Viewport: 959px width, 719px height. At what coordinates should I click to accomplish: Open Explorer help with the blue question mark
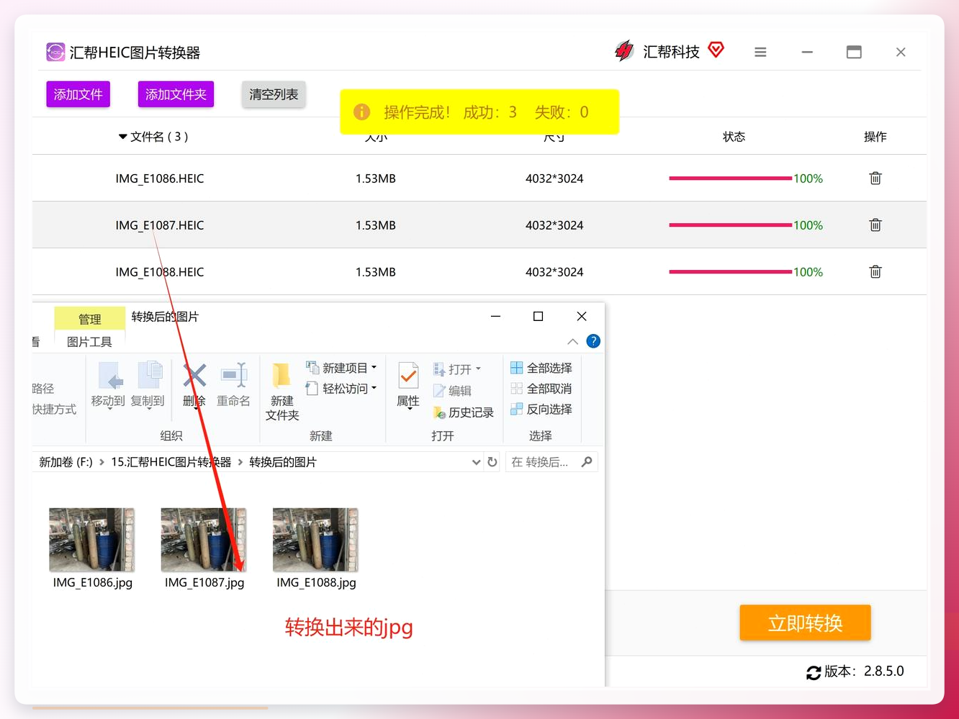point(593,341)
